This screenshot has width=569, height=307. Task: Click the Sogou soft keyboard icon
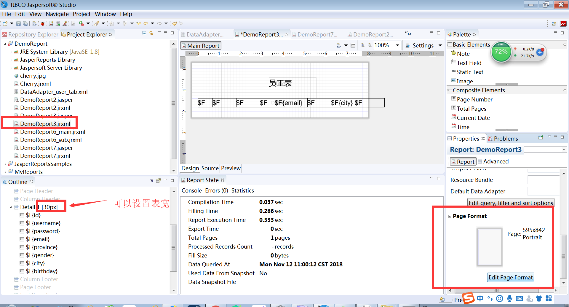pos(519,298)
